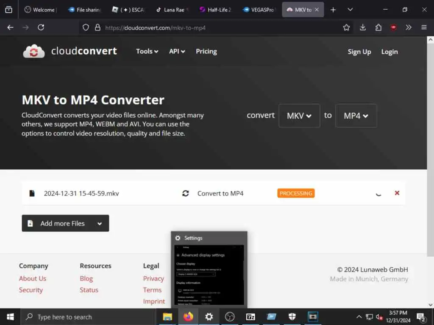Switch to the Welcome tab
The width and height of the screenshot is (434, 325).
pos(41,10)
